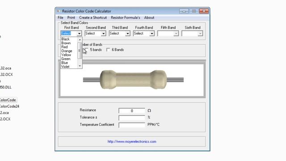Select the ColorCode24 file in background list
Image resolution: width=286 pixels, height=161 pixels.
[9, 106]
